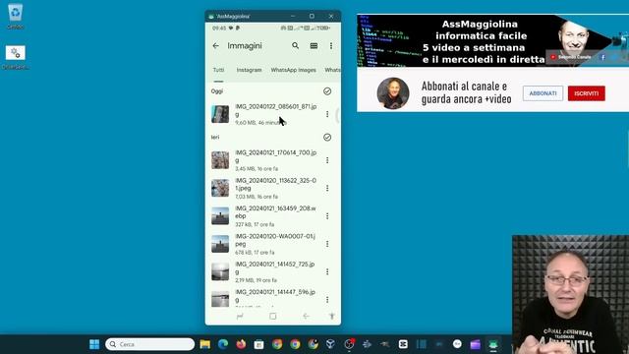Open thumbnail of IMG_20240121_141452_725.jpg
Viewport: 629px width, 354px height.
[x=220, y=271]
